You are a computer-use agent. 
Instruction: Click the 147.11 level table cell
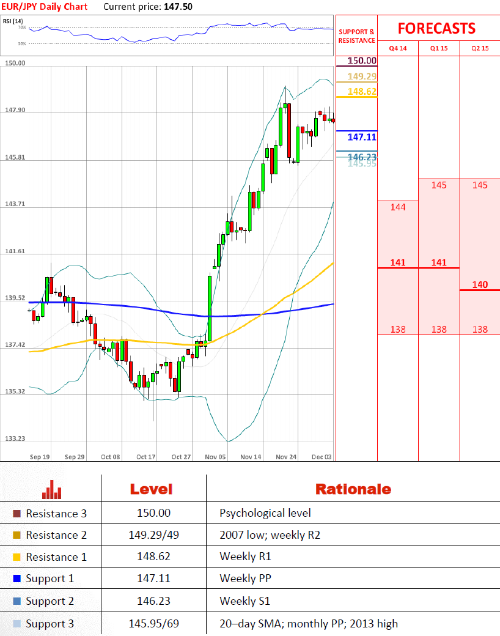click(153, 578)
